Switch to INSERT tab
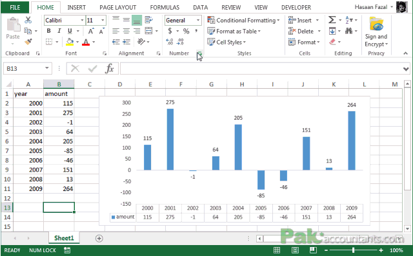413x256 pixels. 76,7
